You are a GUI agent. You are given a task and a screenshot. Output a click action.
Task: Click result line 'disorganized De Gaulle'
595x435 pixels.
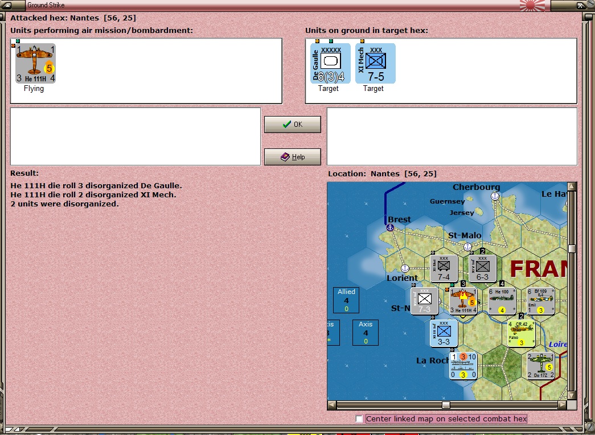point(96,186)
